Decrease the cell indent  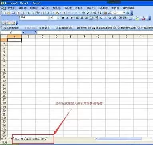click(x=120, y=18)
